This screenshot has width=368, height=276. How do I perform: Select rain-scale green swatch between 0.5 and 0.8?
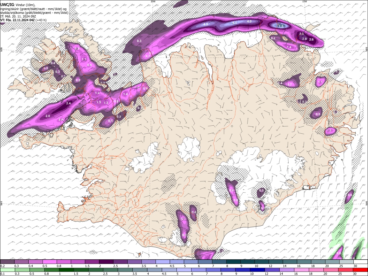pyautogui.click(x=37, y=270)
